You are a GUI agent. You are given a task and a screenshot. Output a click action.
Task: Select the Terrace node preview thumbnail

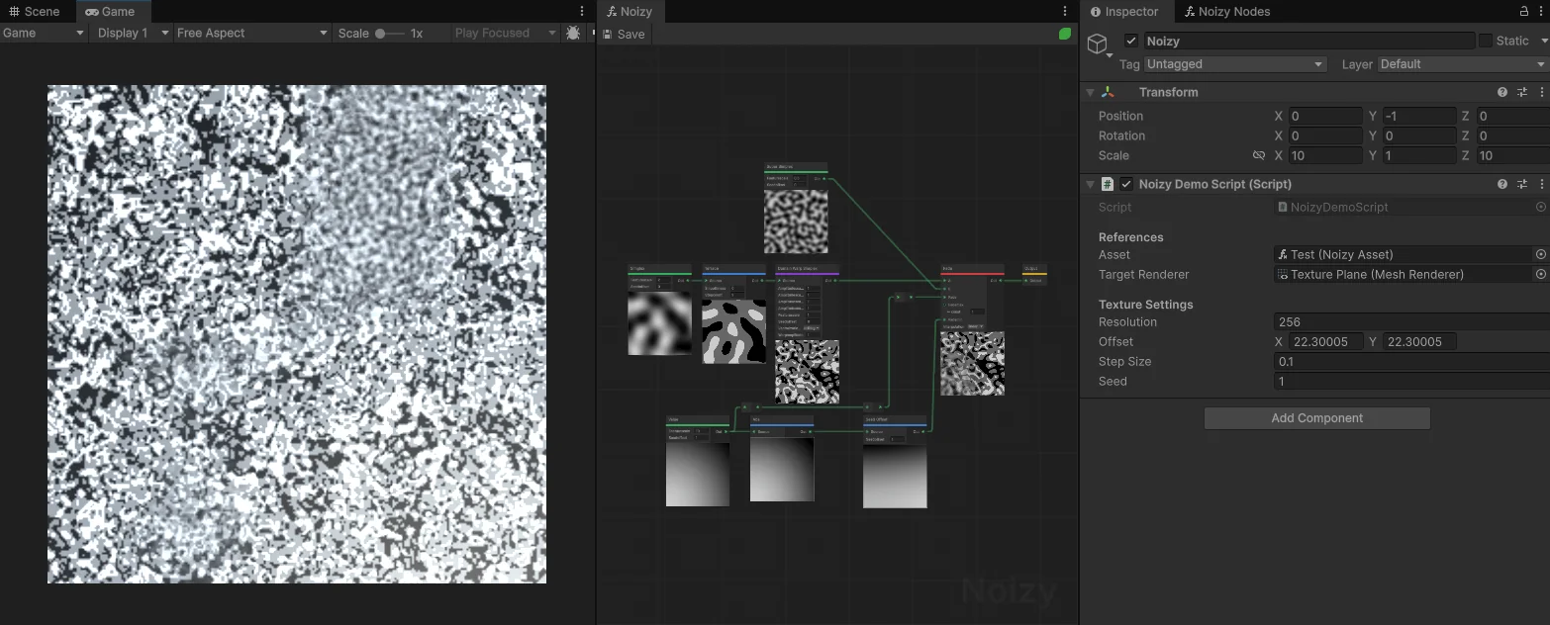(734, 331)
